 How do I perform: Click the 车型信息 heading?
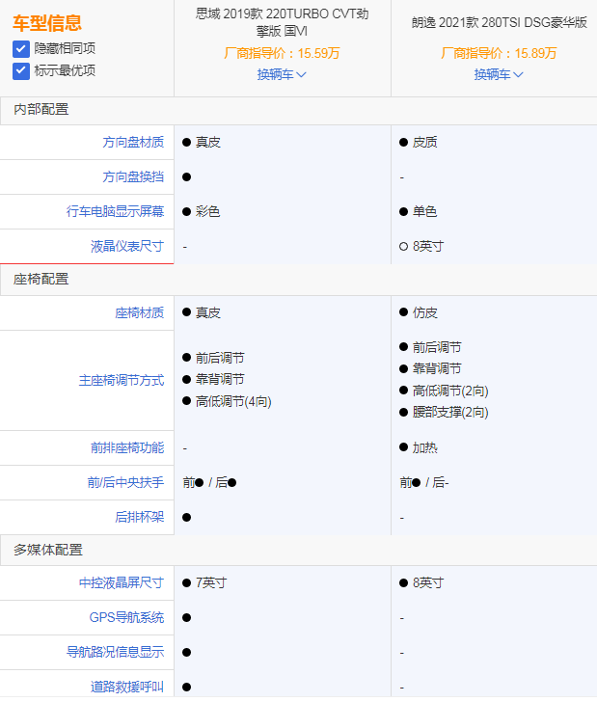[x=46, y=23]
